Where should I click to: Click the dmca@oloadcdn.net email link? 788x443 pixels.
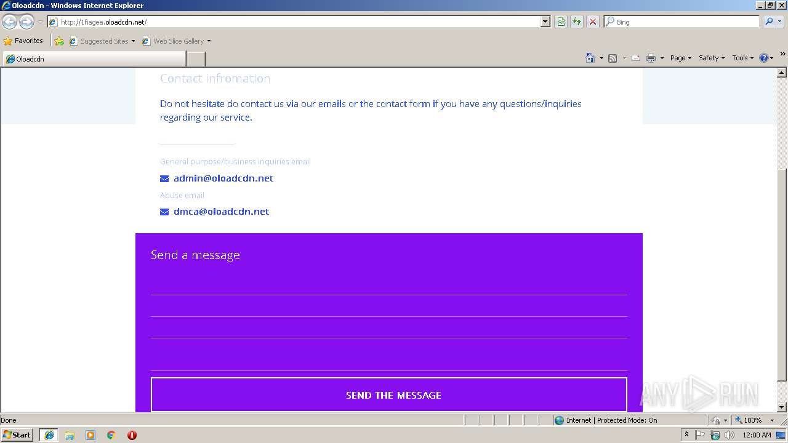pos(221,212)
